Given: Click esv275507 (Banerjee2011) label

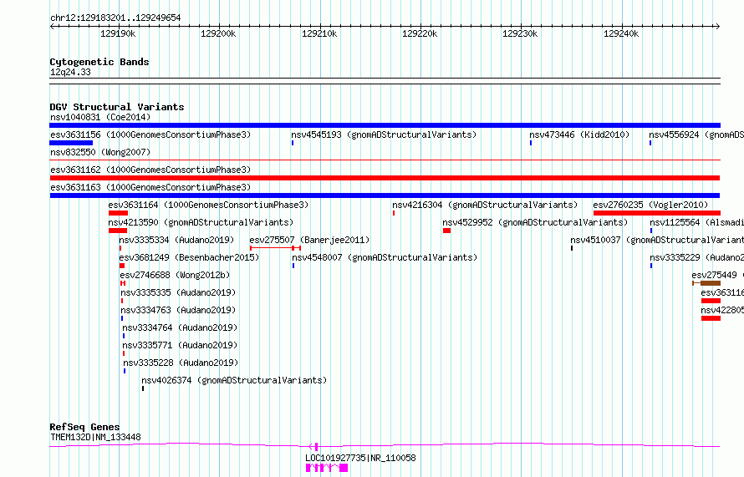Looking at the screenshot, I should point(309,240).
